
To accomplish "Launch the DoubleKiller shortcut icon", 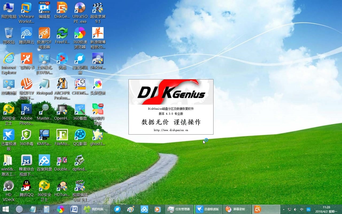I will pyautogui.click(x=62, y=163).
